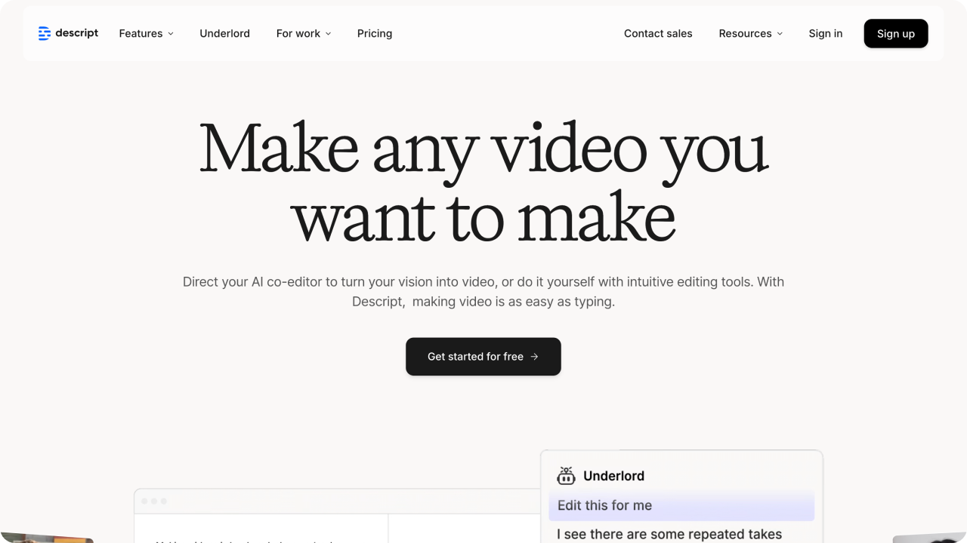967x543 pixels.
Task: Open the Features dropdown menu
Action: (147, 33)
